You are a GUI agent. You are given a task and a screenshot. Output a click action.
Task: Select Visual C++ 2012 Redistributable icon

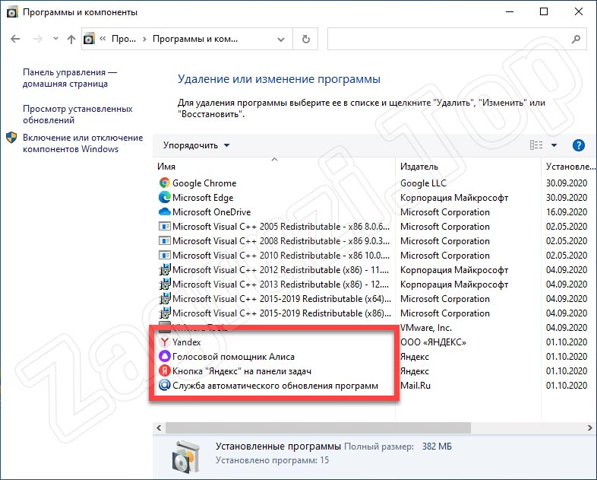tap(165, 270)
